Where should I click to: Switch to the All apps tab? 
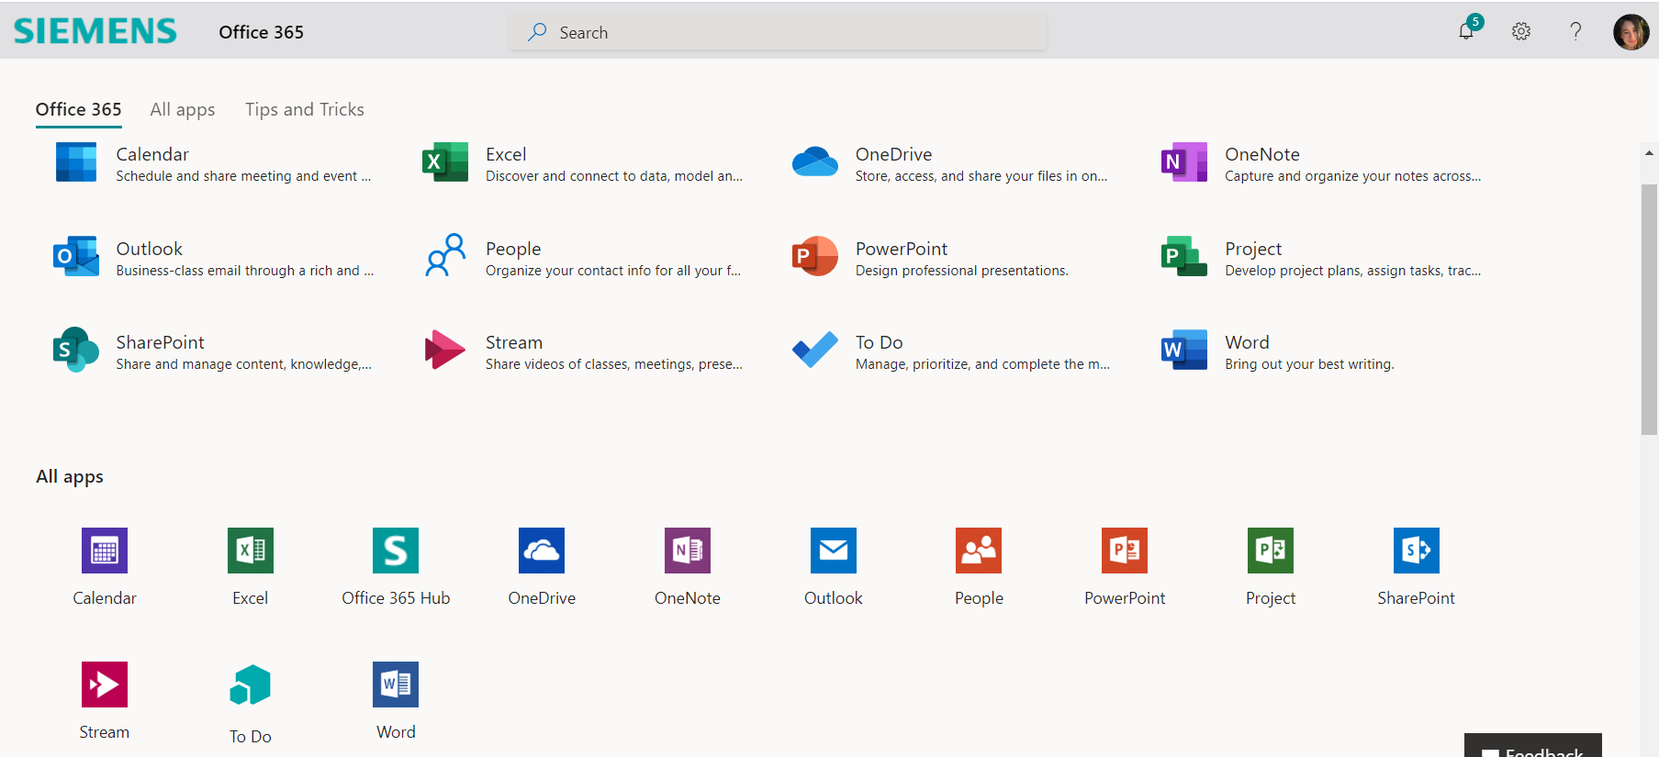[x=183, y=109]
